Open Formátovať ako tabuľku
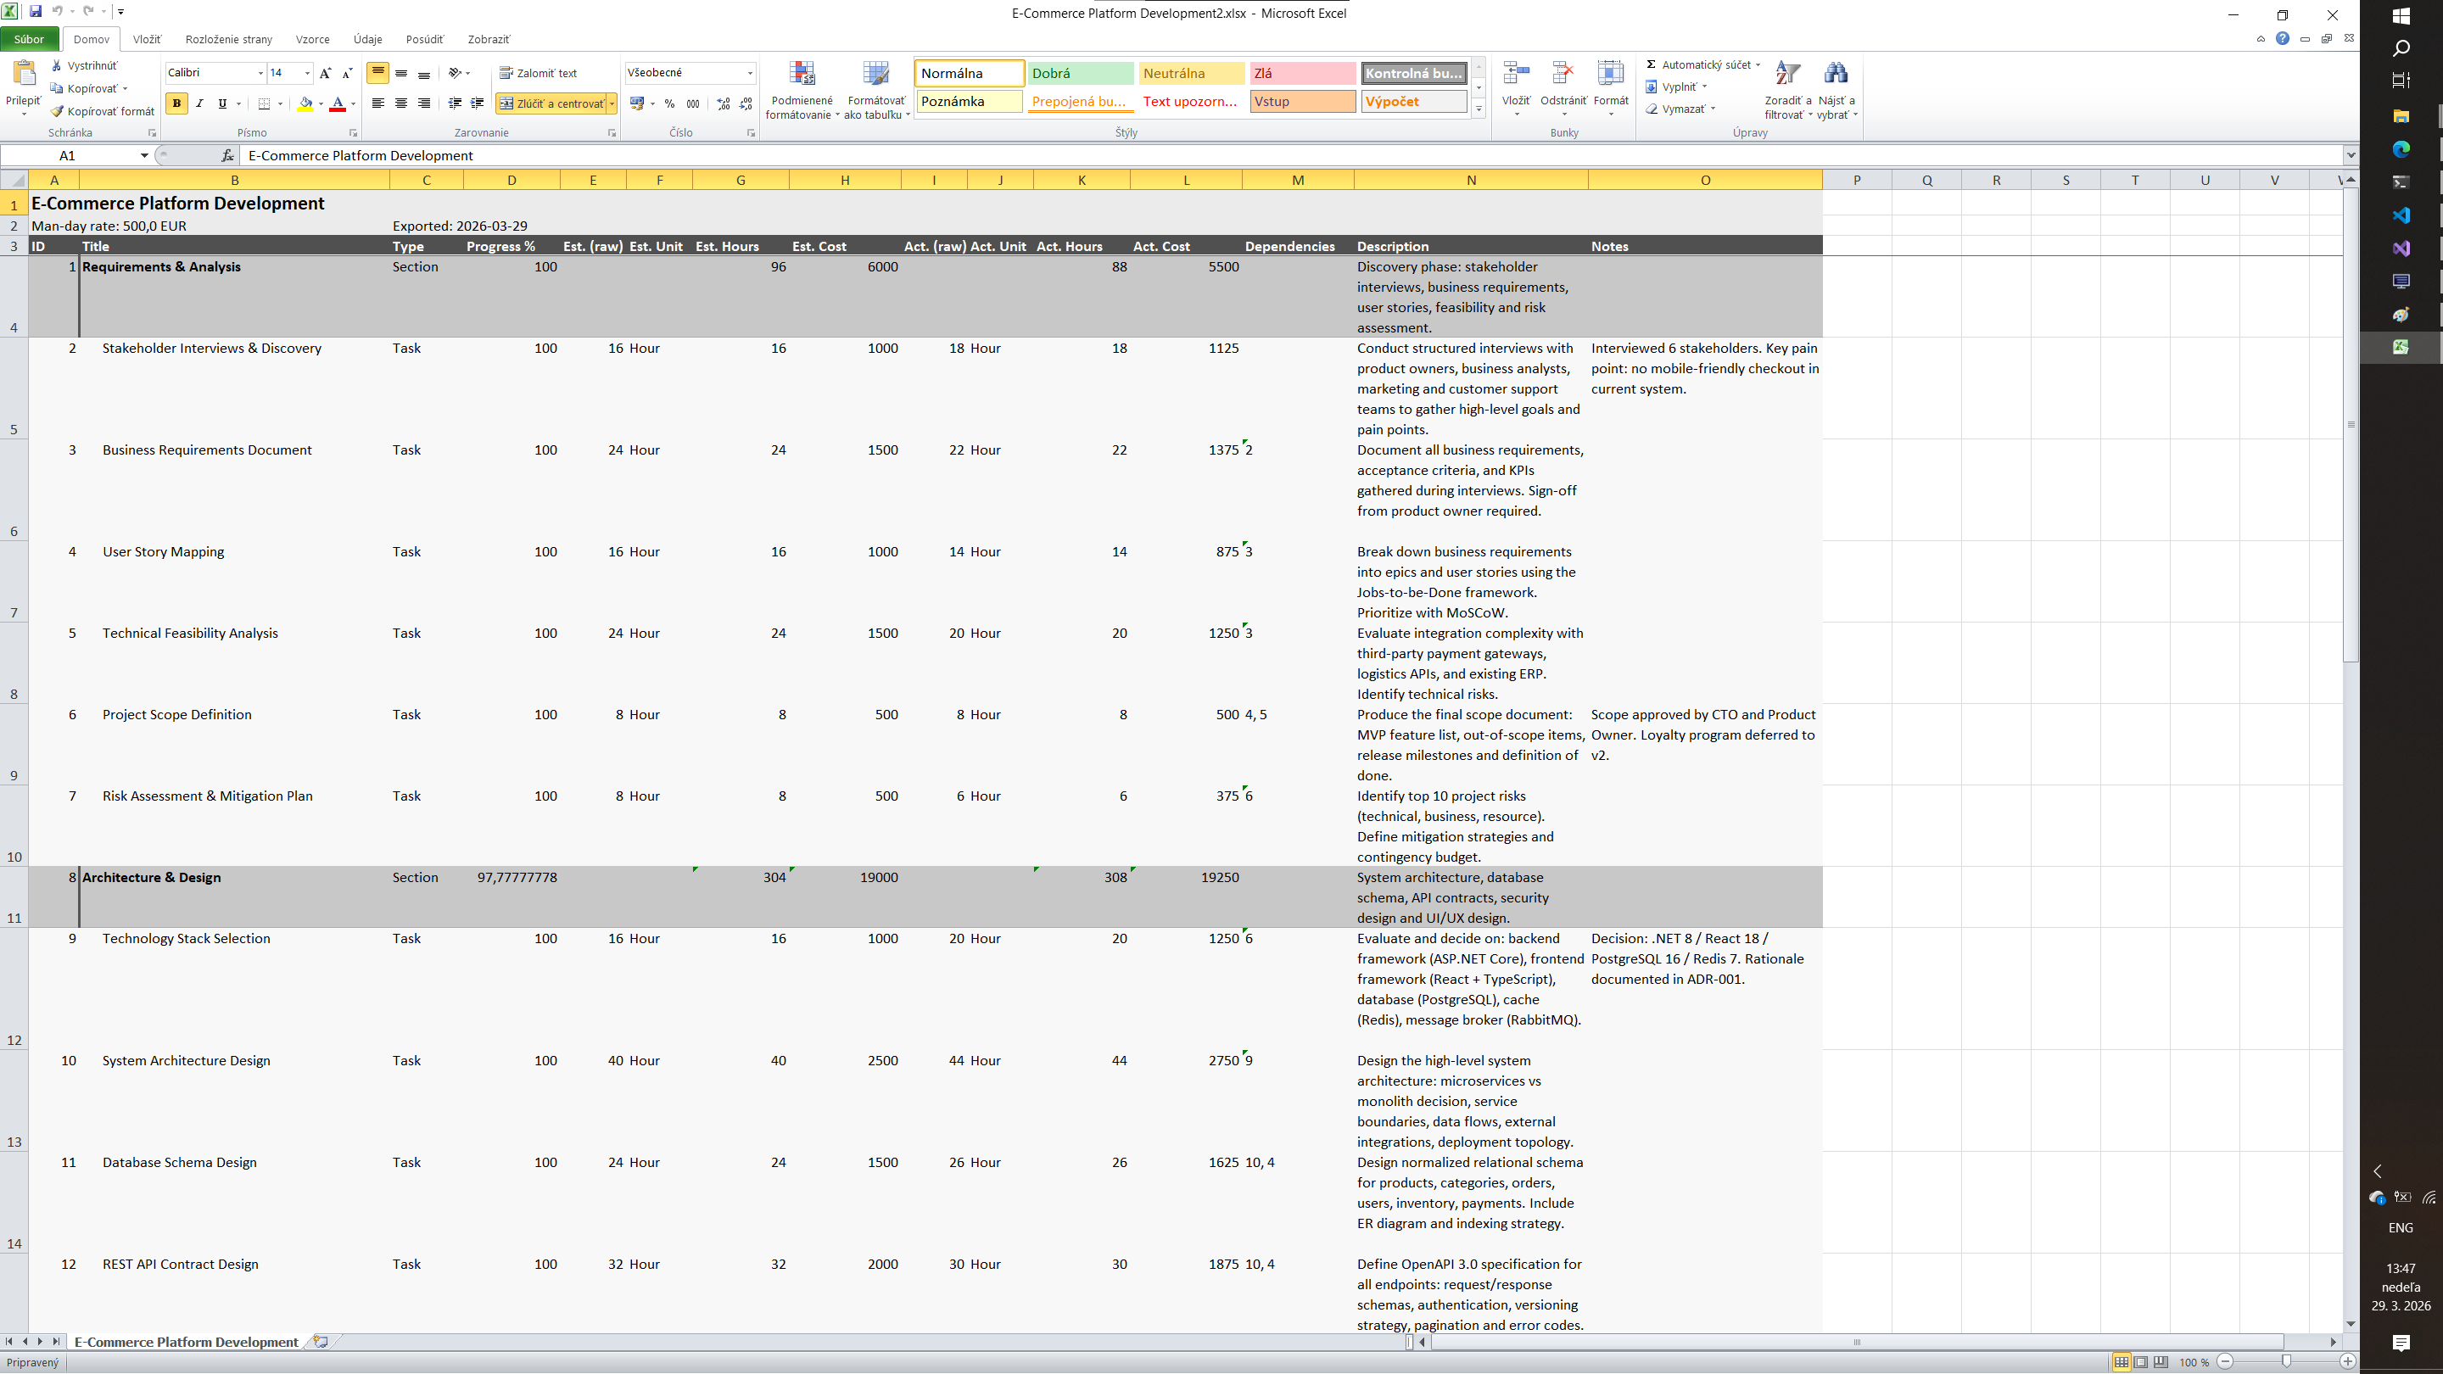The height and width of the screenshot is (1374, 2443). point(876,90)
